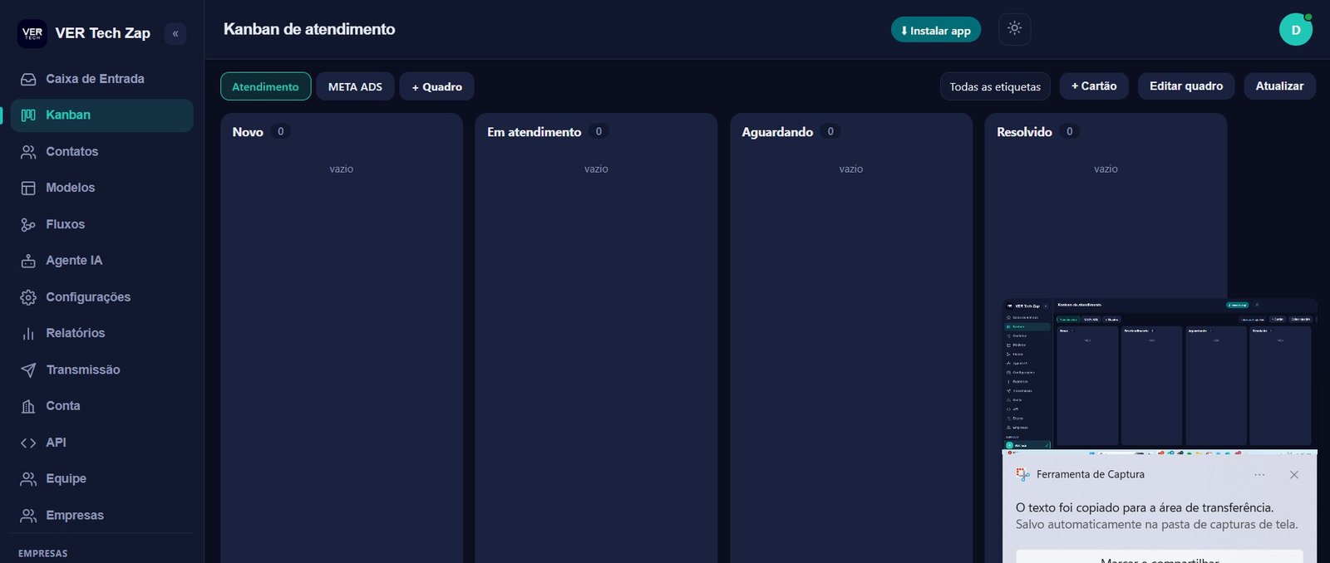Click the Instalar app button
This screenshot has width=1330, height=563.
tap(936, 30)
